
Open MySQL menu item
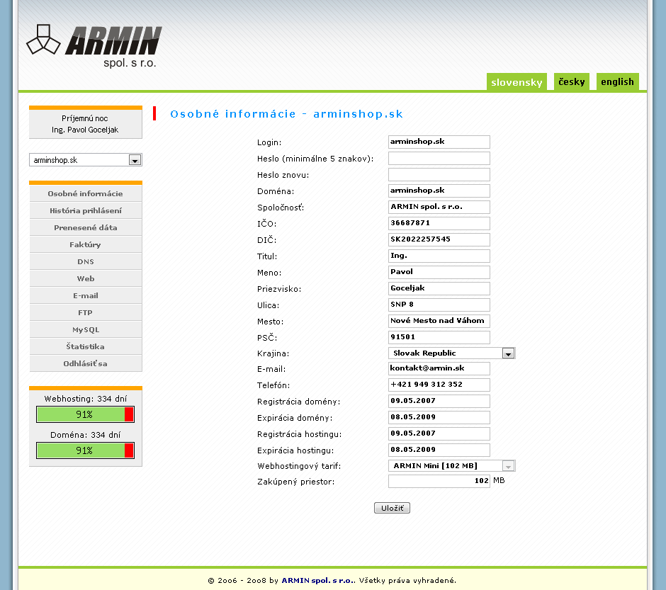85,329
